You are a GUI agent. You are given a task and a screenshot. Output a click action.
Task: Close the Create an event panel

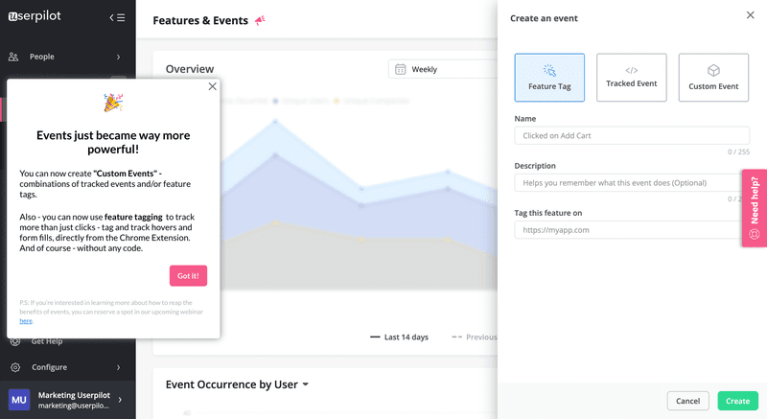click(x=751, y=15)
